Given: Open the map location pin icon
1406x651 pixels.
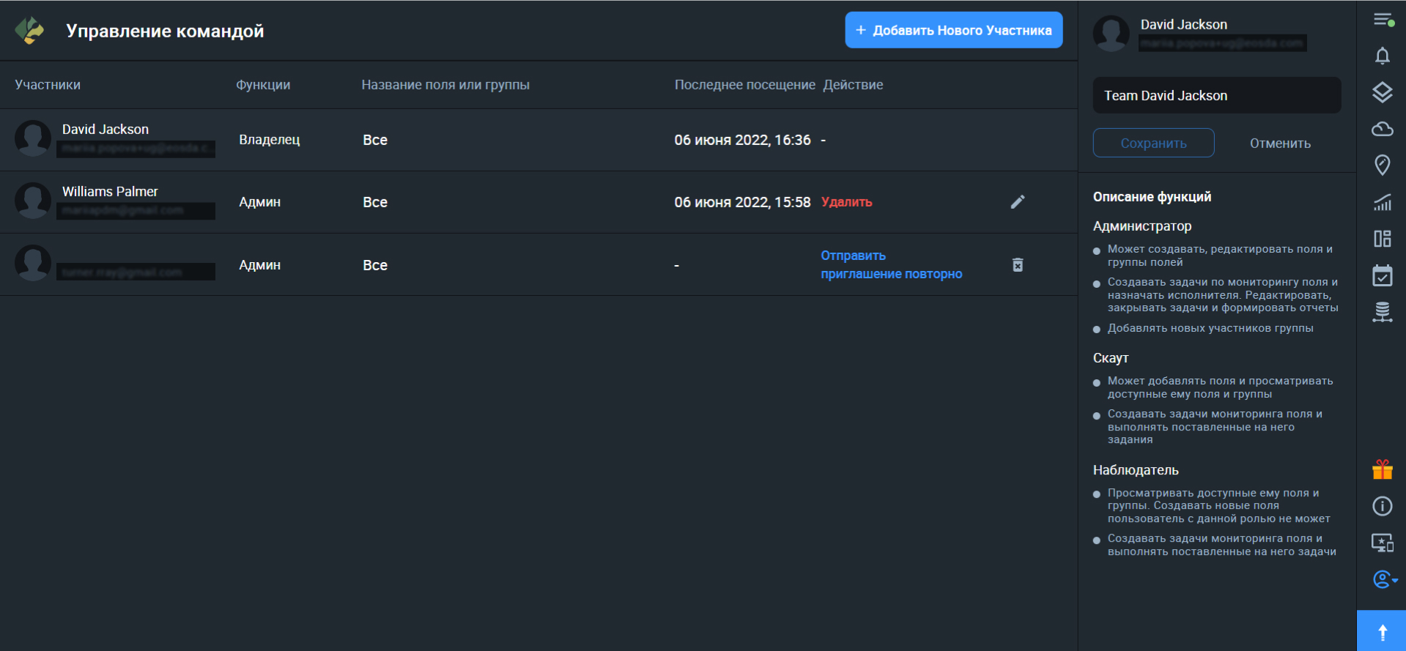Looking at the screenshot, I should point(1382,165).
